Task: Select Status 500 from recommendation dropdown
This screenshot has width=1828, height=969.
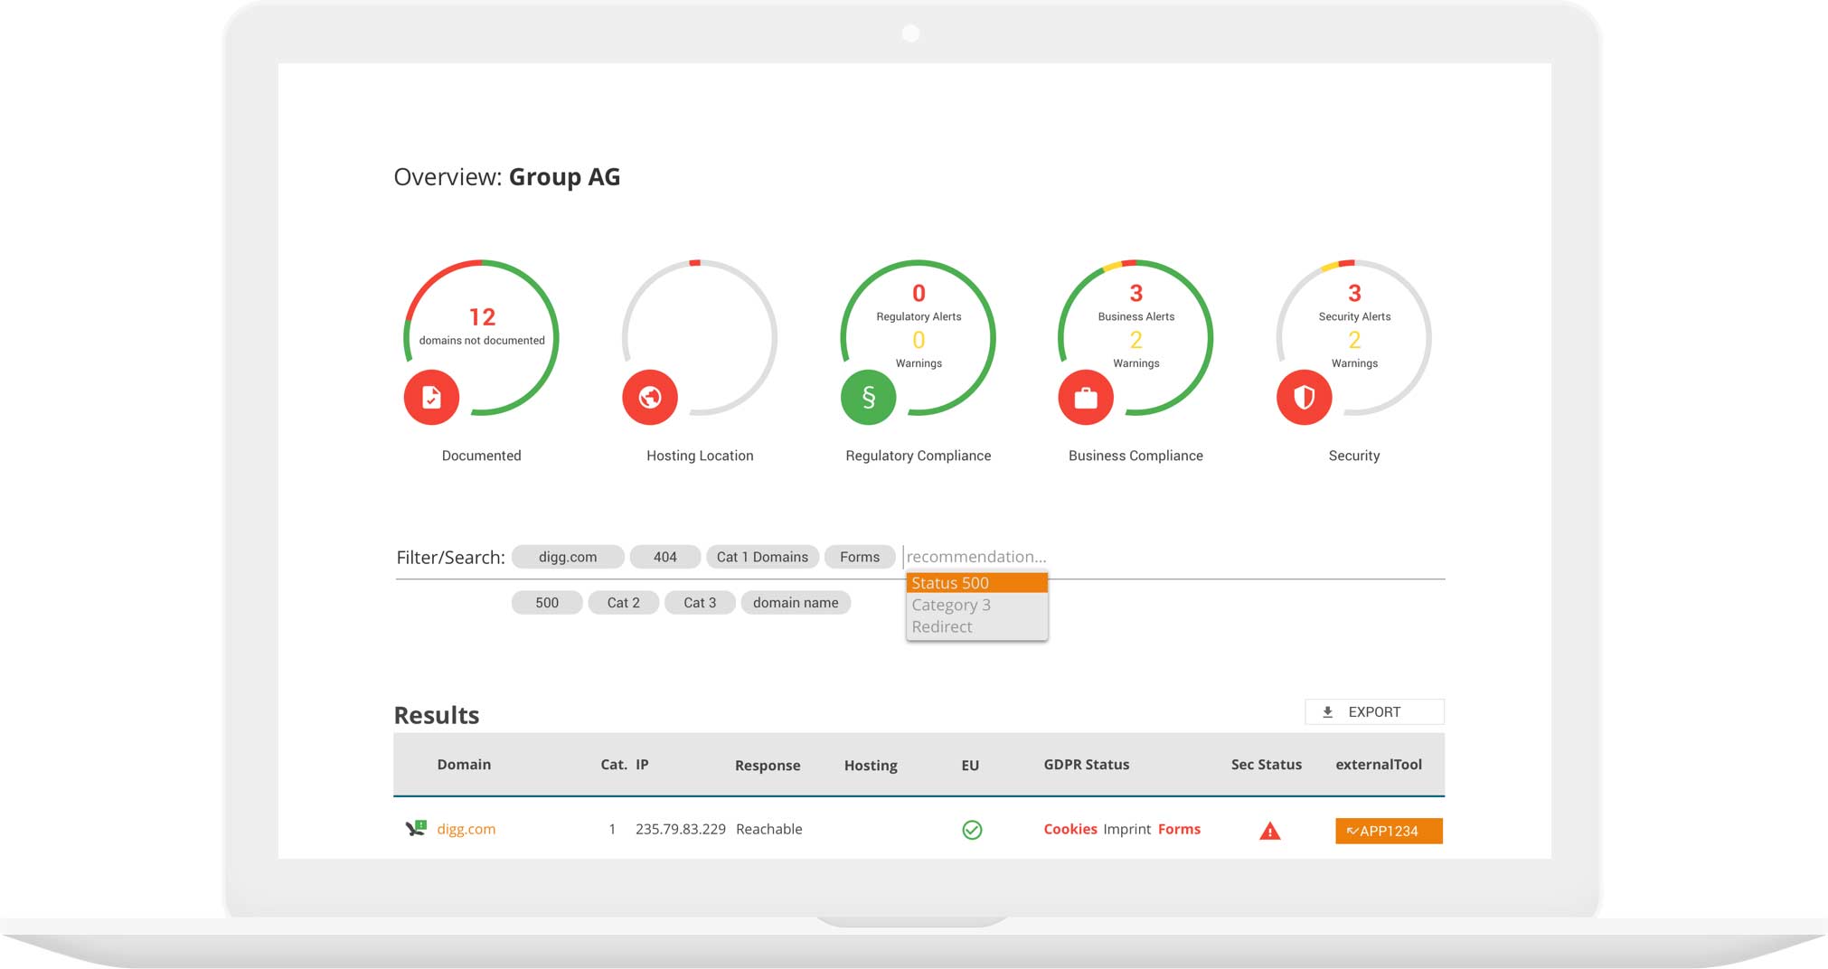Action: tap(976, 583)
